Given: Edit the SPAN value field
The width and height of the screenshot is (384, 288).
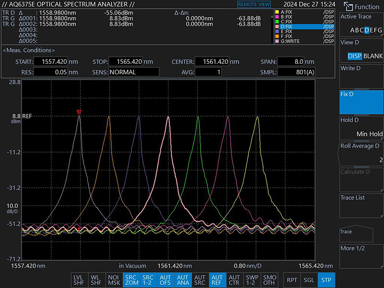Looking at the screenshot, I should (291, 62).
